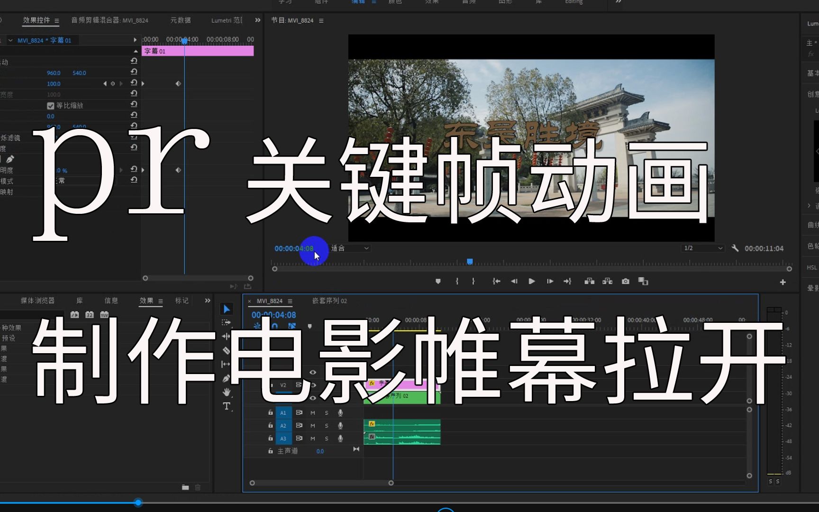Click the Lift icon in the program monitor
This screenshot has height=512, width=819.
590,281
